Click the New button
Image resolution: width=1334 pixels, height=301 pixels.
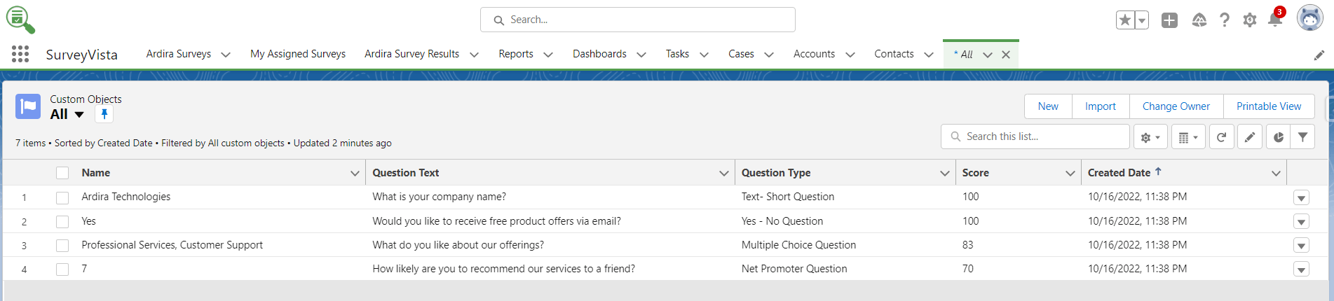1048,106
